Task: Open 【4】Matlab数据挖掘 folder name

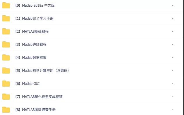Action: coord(31,58)
